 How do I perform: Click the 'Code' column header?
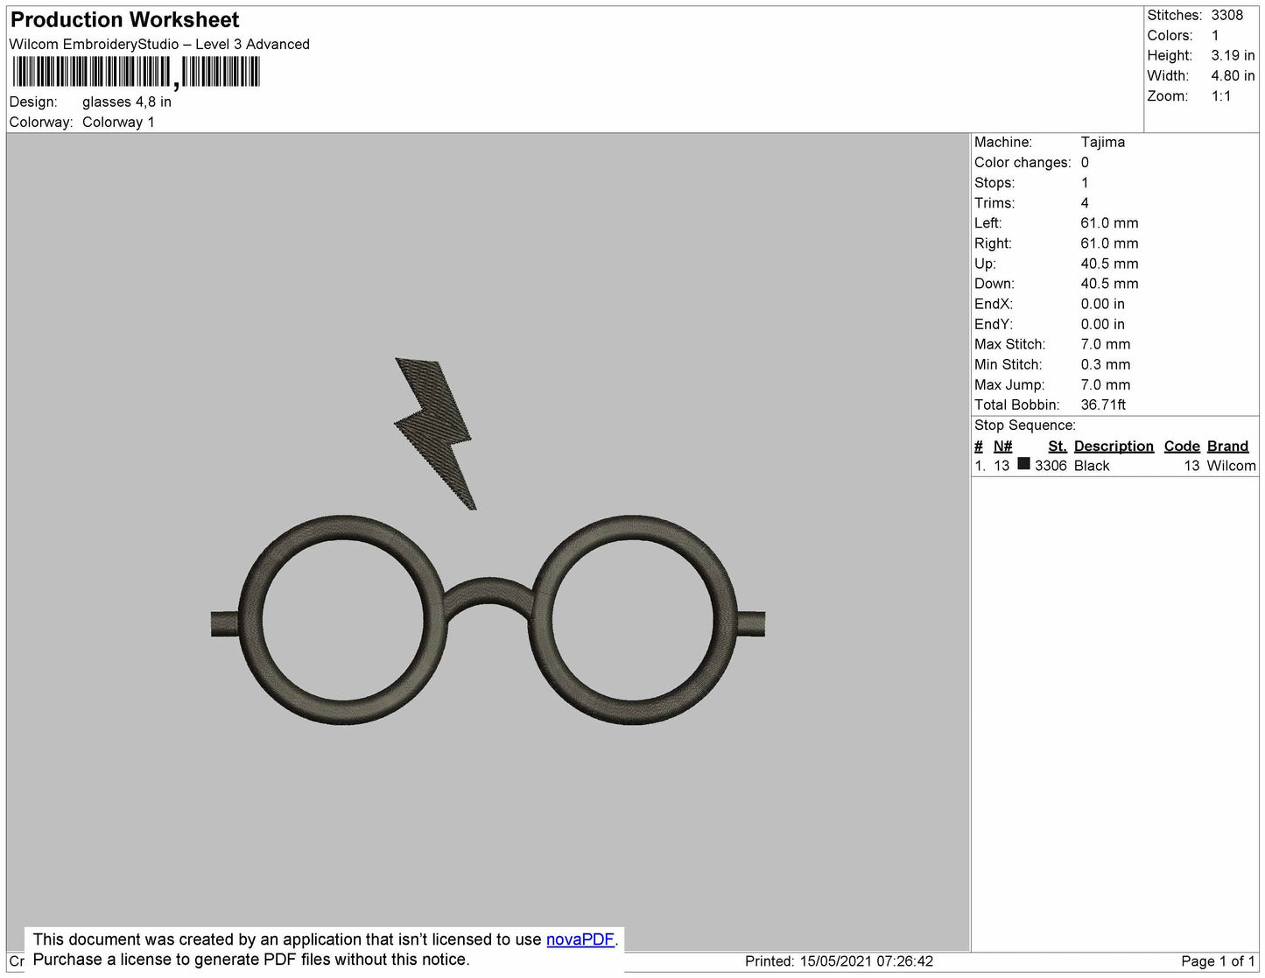point(1182,446)
